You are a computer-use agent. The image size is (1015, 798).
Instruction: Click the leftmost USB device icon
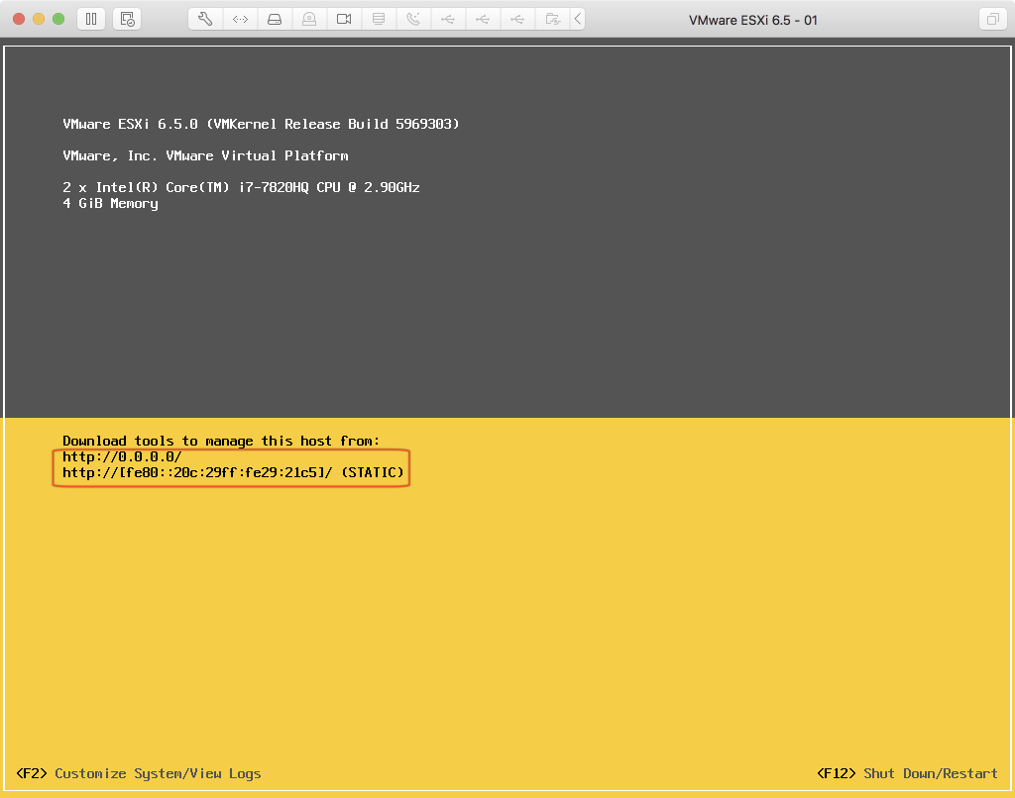(448, 19)
